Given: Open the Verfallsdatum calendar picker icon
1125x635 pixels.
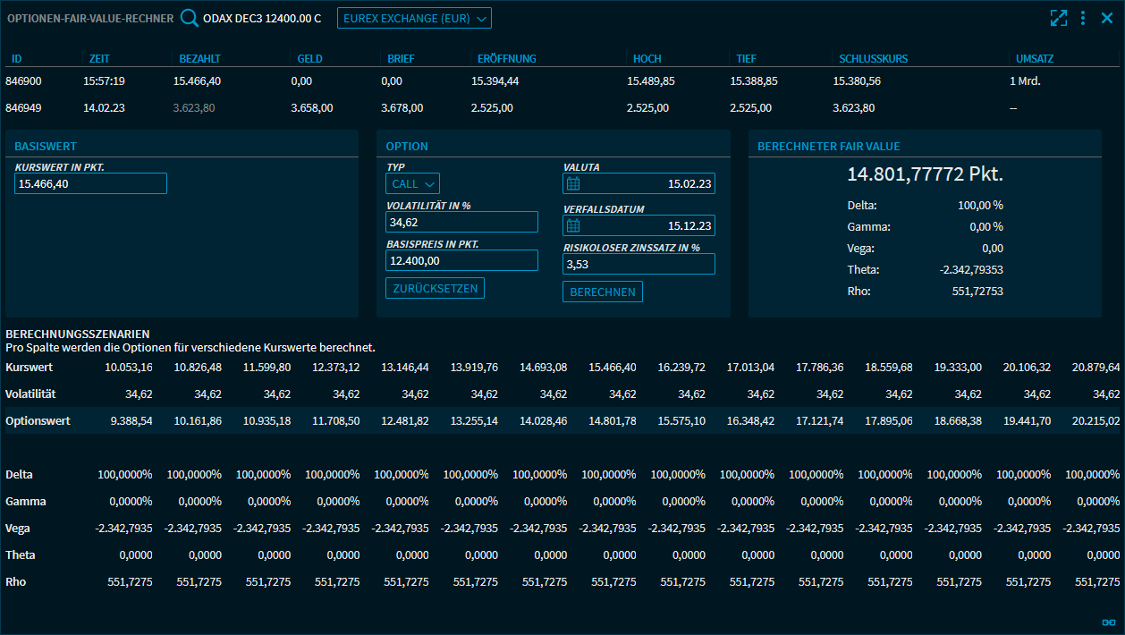Looking at the screenshot, I should 574,225.
